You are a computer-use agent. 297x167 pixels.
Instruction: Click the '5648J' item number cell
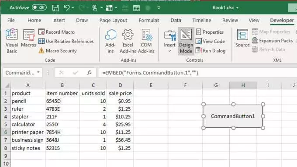click(x=62, y=140)
